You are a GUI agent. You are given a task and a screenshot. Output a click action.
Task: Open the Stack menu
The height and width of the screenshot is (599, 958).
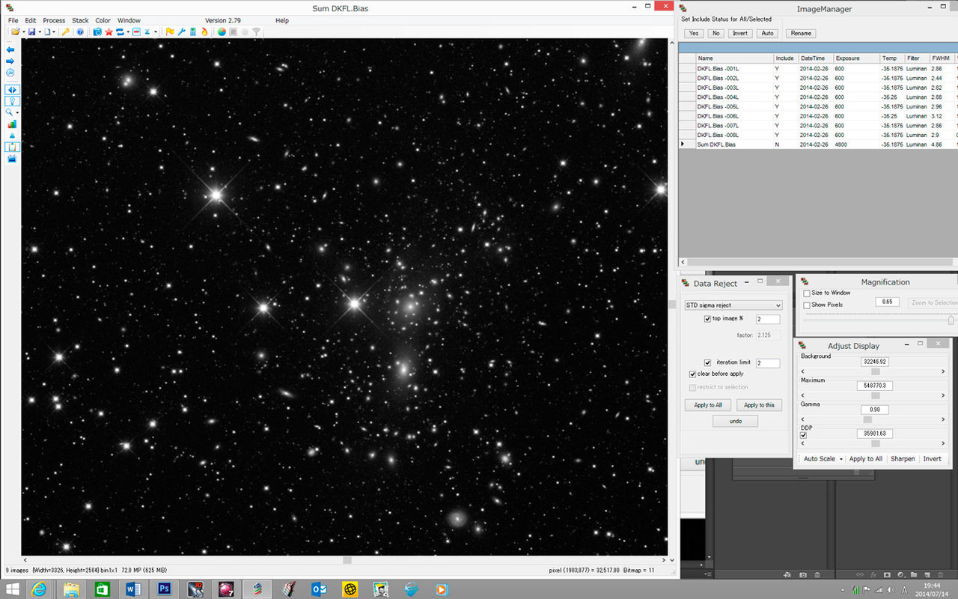click(80, 20)
